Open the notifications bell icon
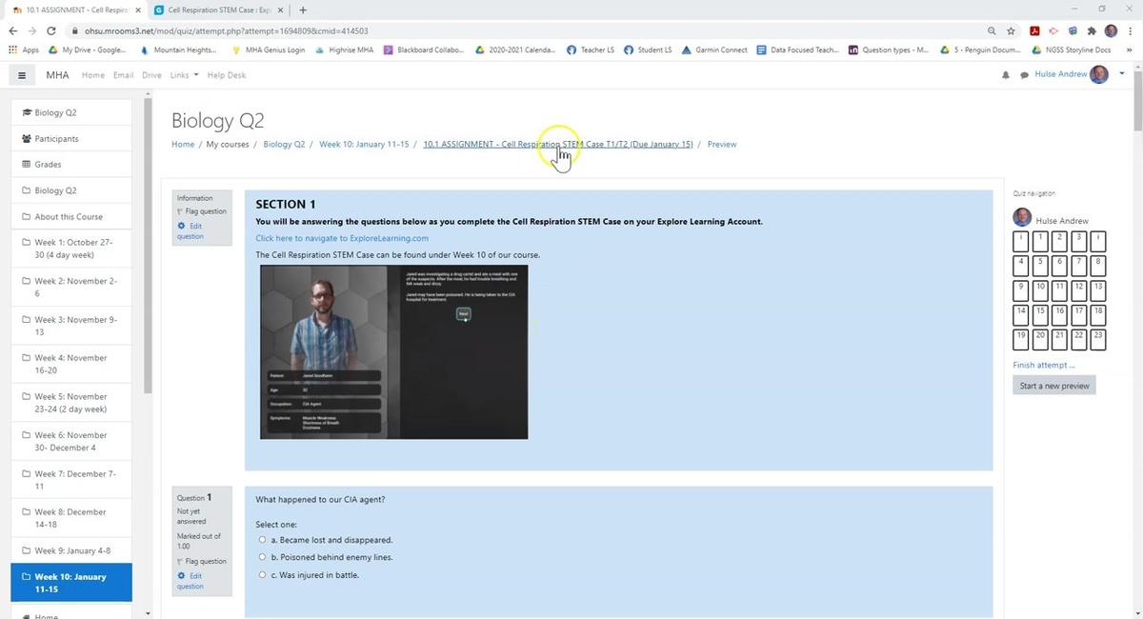This screenshot has width=1143, height=619. (x=1006, y=75)
